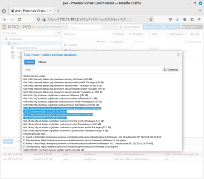Select pve node in tree

15,44
